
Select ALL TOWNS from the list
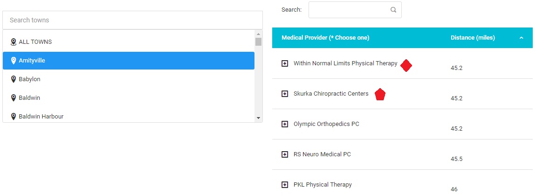coord(35,42)
